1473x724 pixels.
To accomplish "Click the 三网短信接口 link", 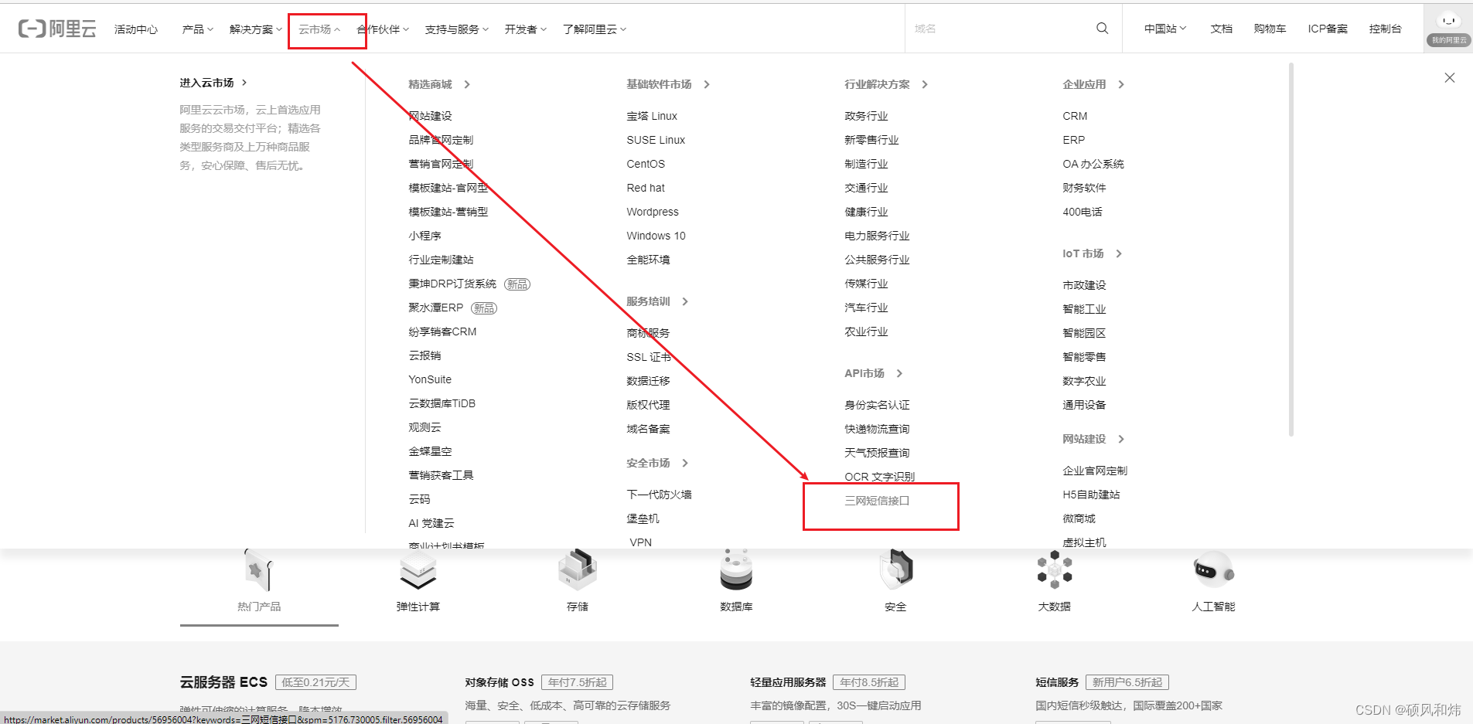I will click(x=877, y=500).
